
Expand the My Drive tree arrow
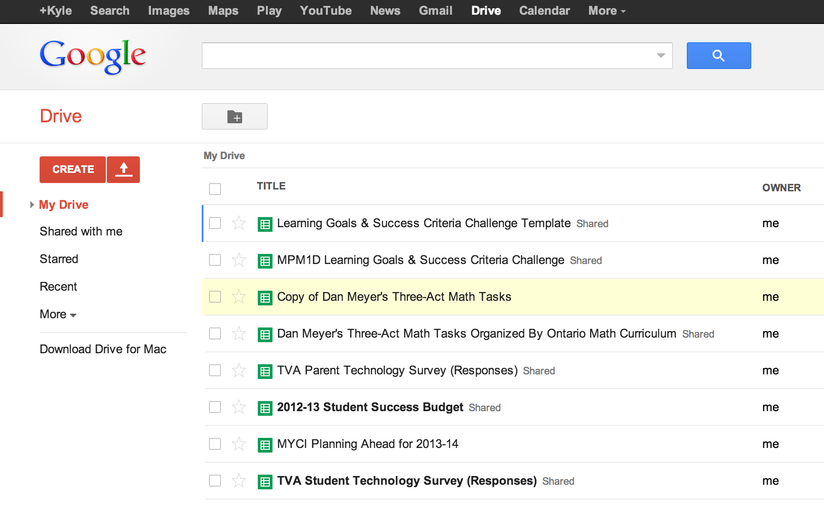[32, 205]
